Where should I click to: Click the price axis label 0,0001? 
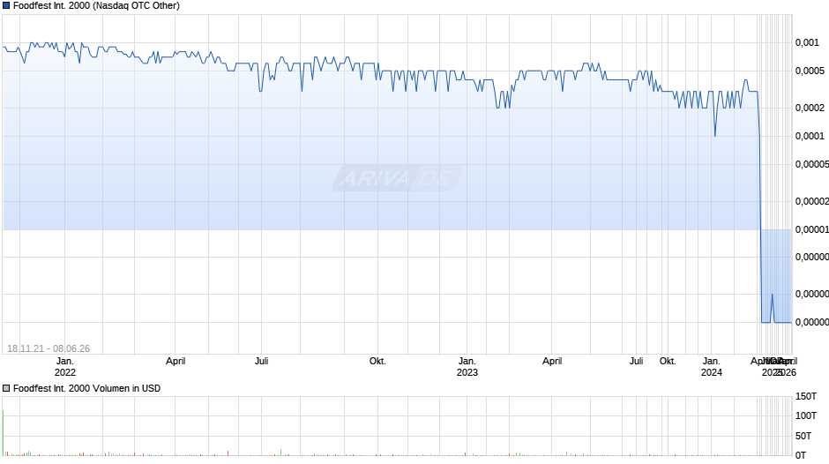pos(810,137)
